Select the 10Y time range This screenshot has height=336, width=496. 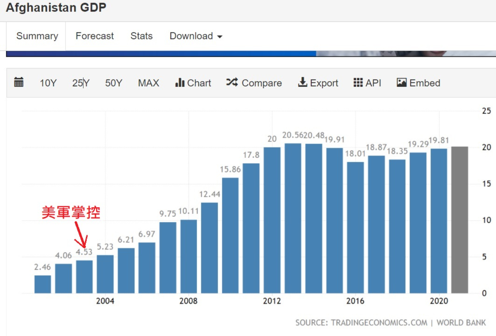pyautogui.click(x=48, y=83)
